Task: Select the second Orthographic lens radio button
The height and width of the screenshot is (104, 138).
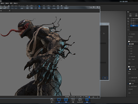Action: click(x=129, y=49)
